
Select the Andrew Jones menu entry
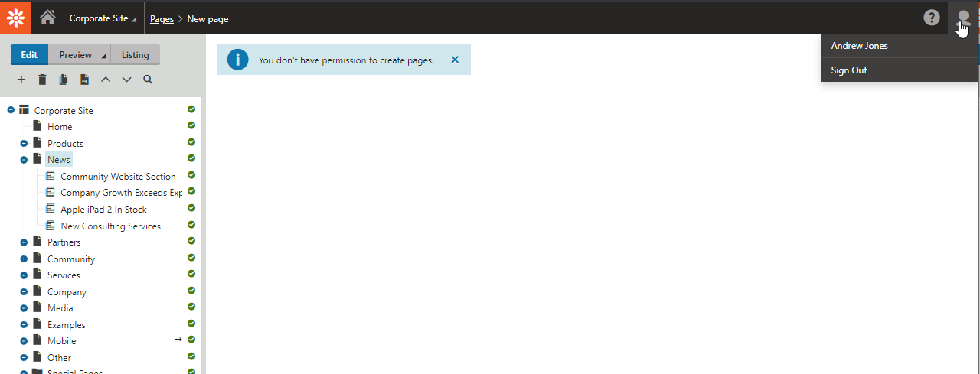click(x=859, y=46)
